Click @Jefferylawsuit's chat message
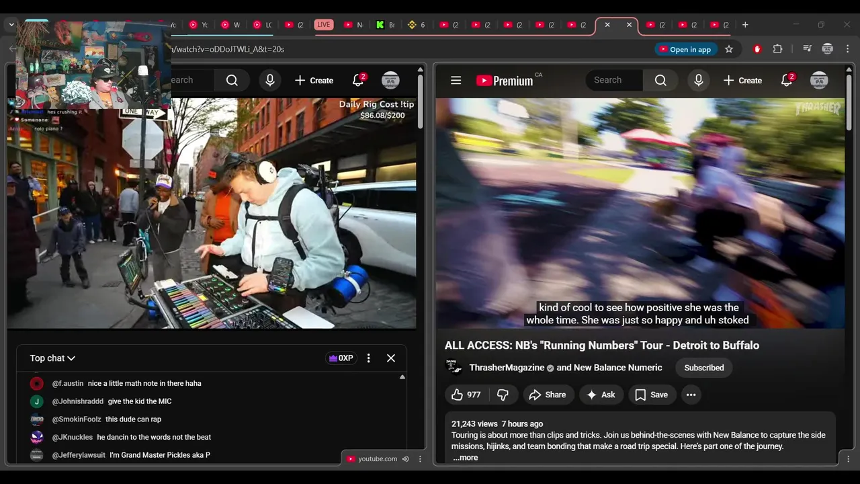The width and height of the screenshot is (860, 484). [x=160, y=455]
